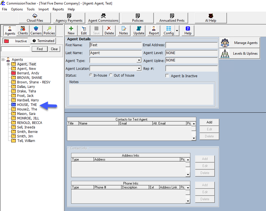The image size is (266, 211).
Task: Switch to the Carriers view
Action: [x=36, y=30]
